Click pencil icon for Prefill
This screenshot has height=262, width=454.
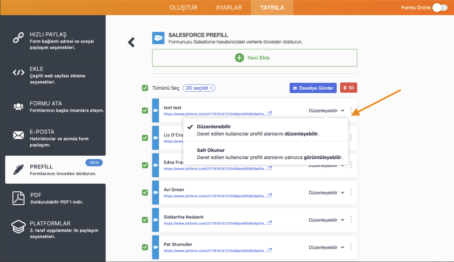[x=18, y=170]
